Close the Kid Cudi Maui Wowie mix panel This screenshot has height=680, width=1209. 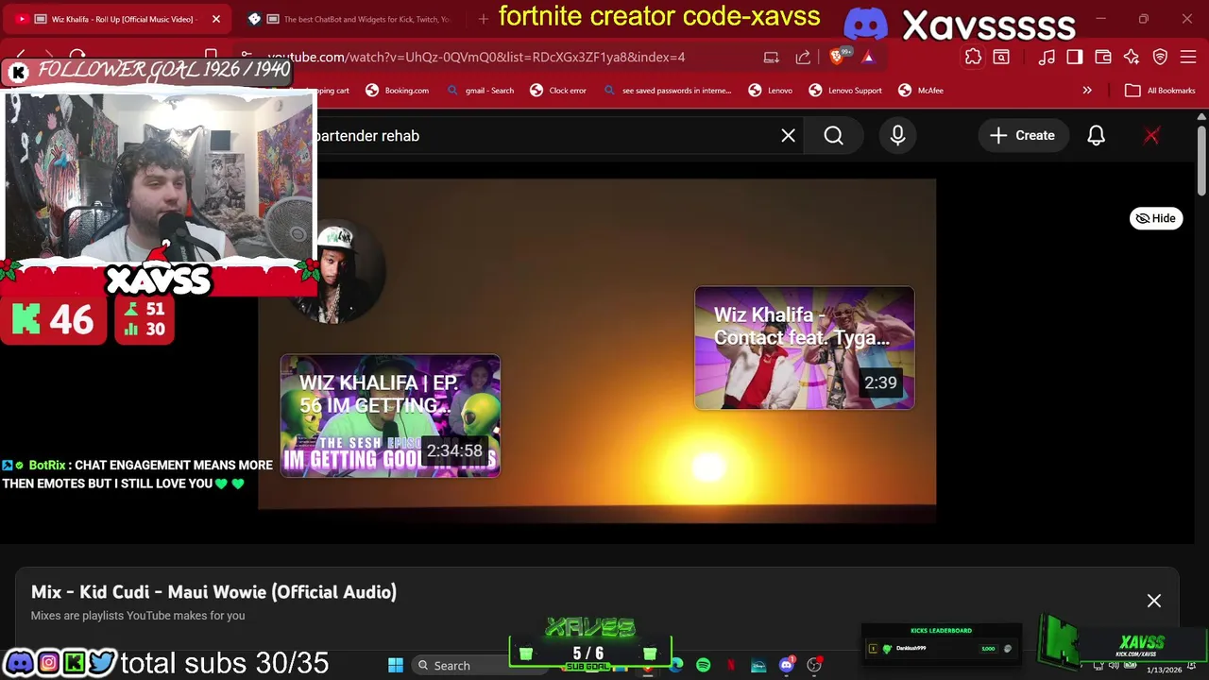click(x=1153, y=601)
